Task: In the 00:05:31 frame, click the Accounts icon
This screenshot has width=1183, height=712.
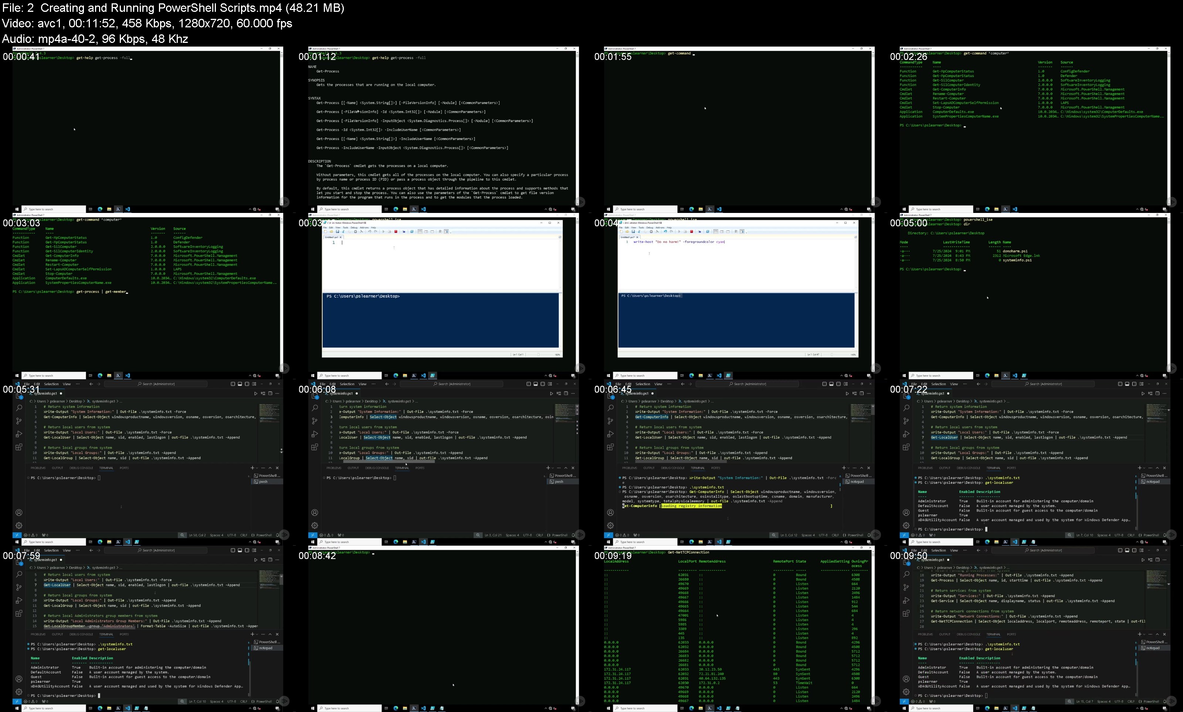Action: (x=19, y=512)
